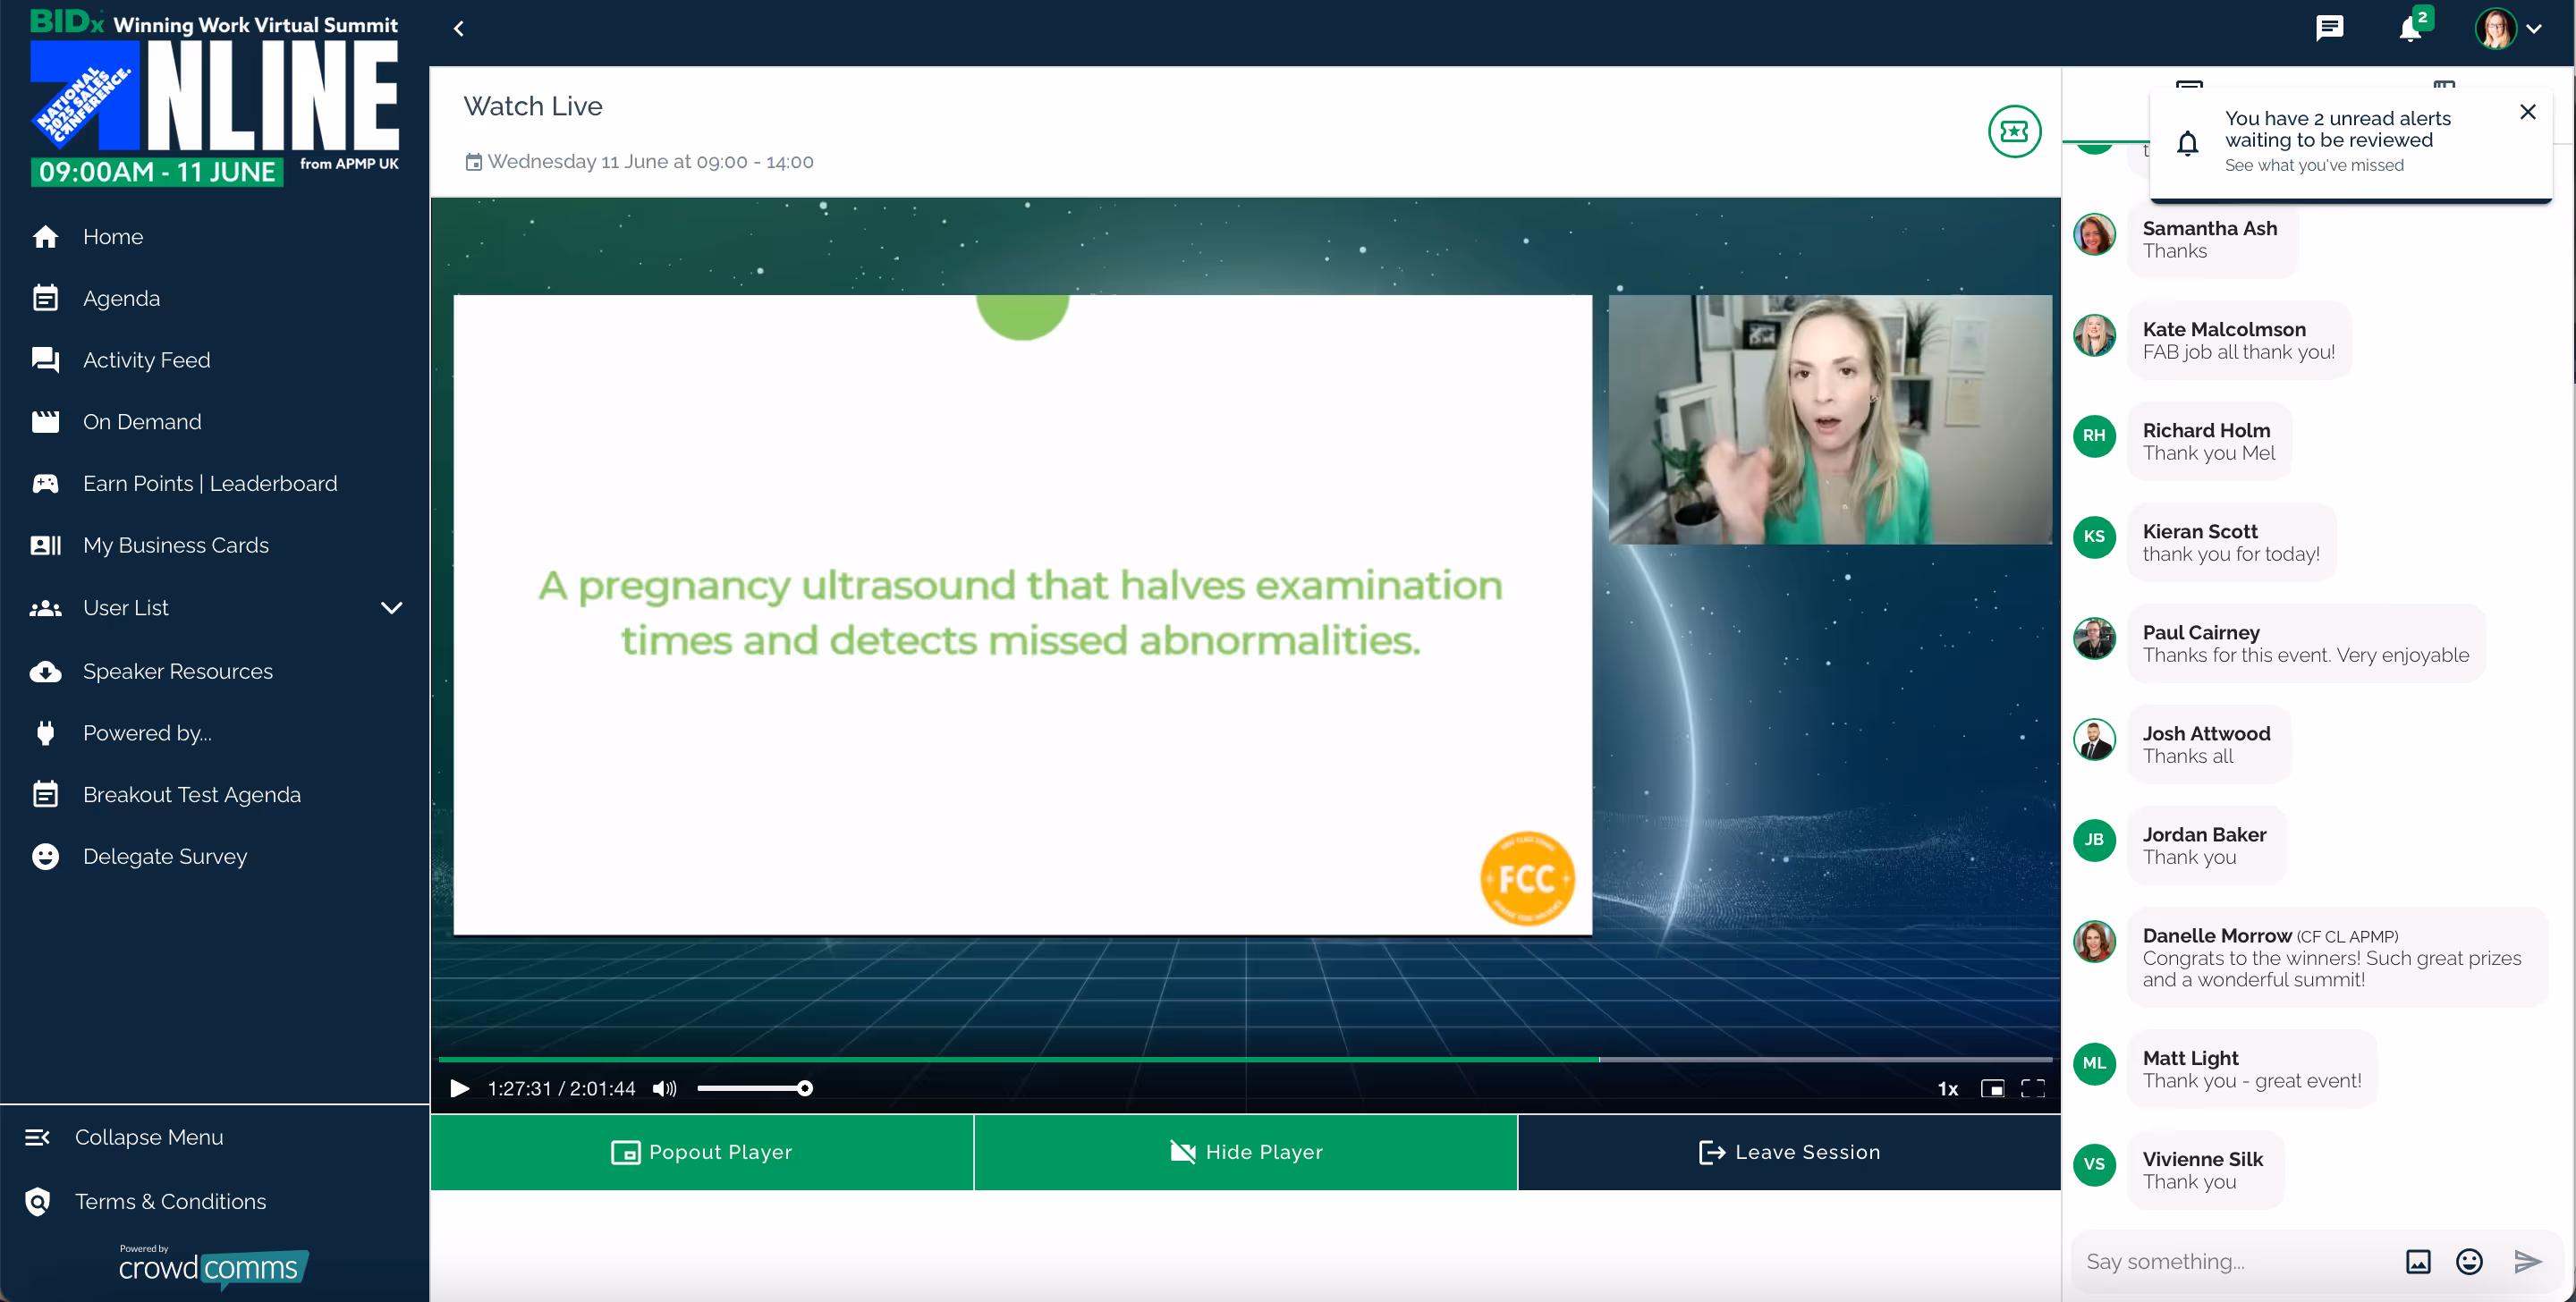2576x1302 pixels.
Task: Go to Earn Points | Leaderboard
Action: [x=210, y=483]
